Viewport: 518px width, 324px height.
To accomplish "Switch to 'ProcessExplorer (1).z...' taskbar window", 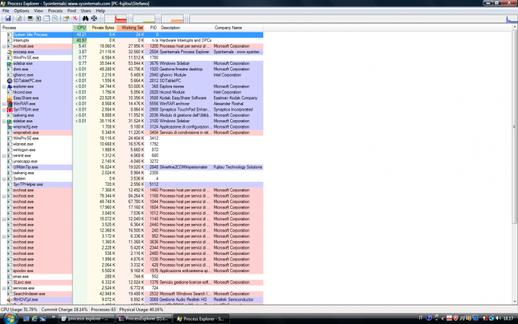I will [144, 318].
